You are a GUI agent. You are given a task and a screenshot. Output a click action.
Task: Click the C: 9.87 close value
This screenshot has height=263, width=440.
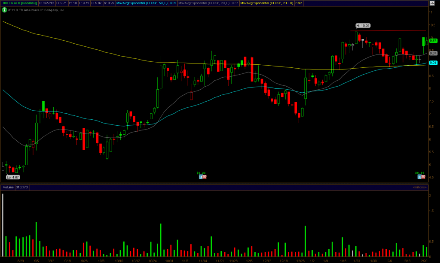tap(97, 3)
